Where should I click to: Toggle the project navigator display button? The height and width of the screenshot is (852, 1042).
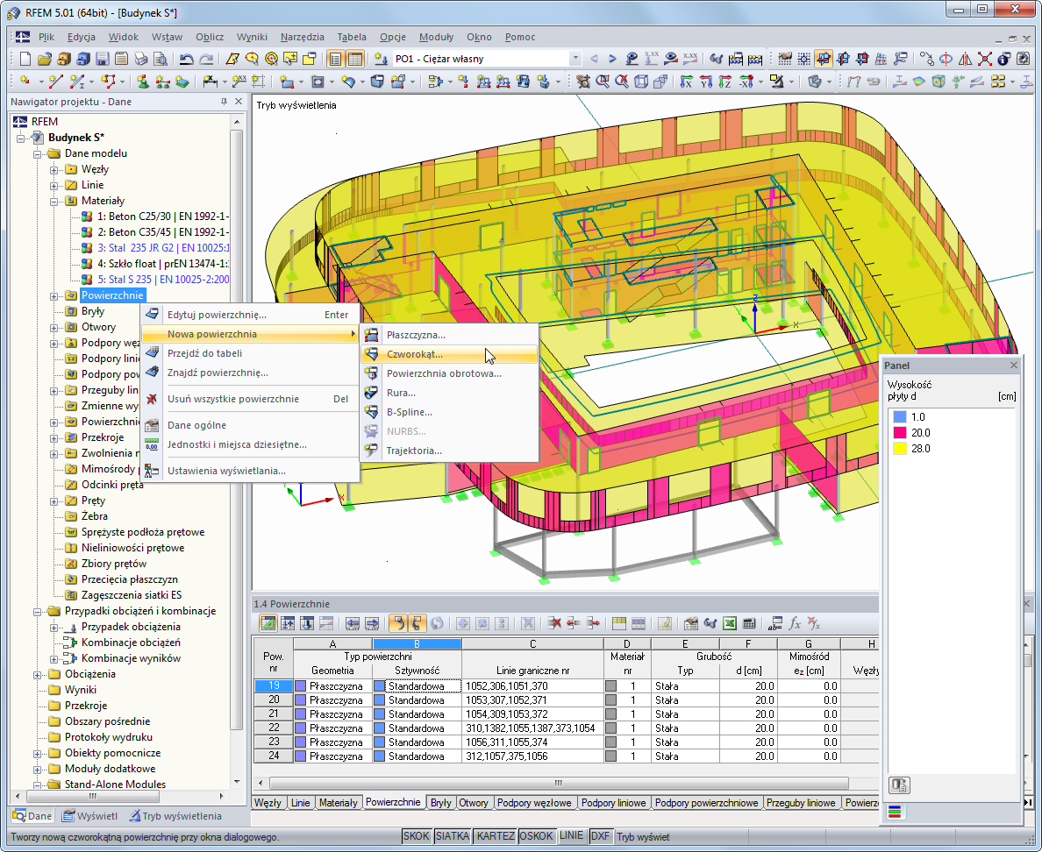(x=336, y=59)
